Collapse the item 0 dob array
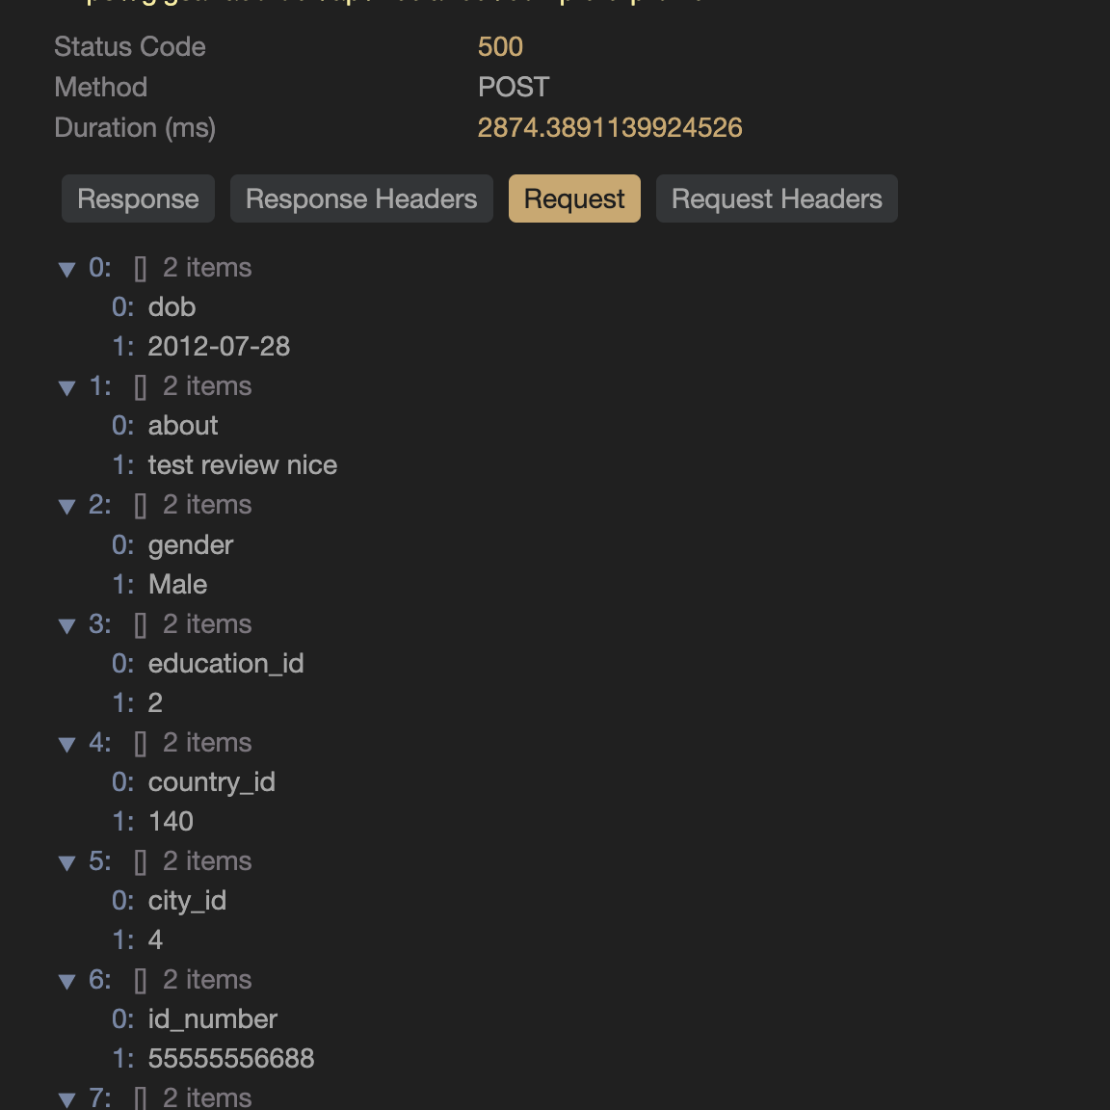Image resolution: width=1110 pixels, height=1110 pixels. point(67,269)
